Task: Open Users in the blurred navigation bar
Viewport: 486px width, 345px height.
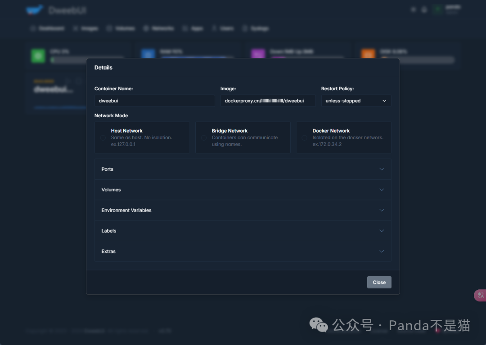Action: (223, 28)
